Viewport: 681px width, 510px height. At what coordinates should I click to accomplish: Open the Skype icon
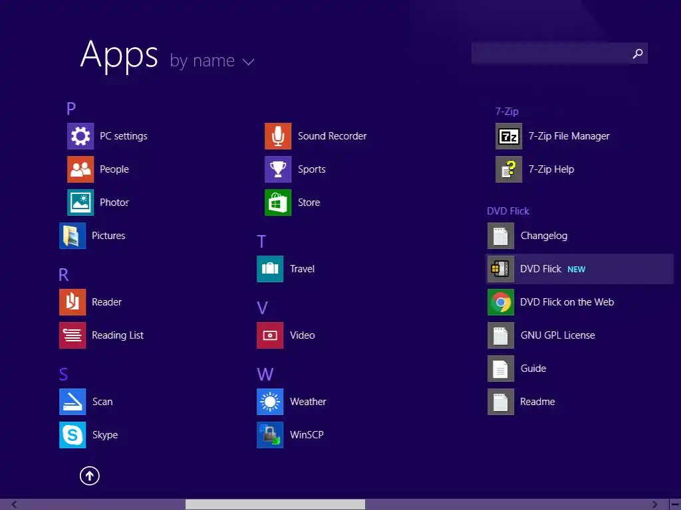pyautogui.click(x=72, y=435)
